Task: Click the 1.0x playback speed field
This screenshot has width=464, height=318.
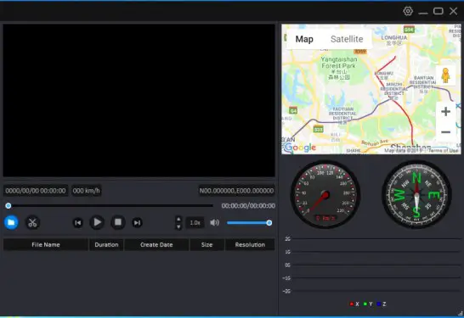Action: (x=195, y=223)
